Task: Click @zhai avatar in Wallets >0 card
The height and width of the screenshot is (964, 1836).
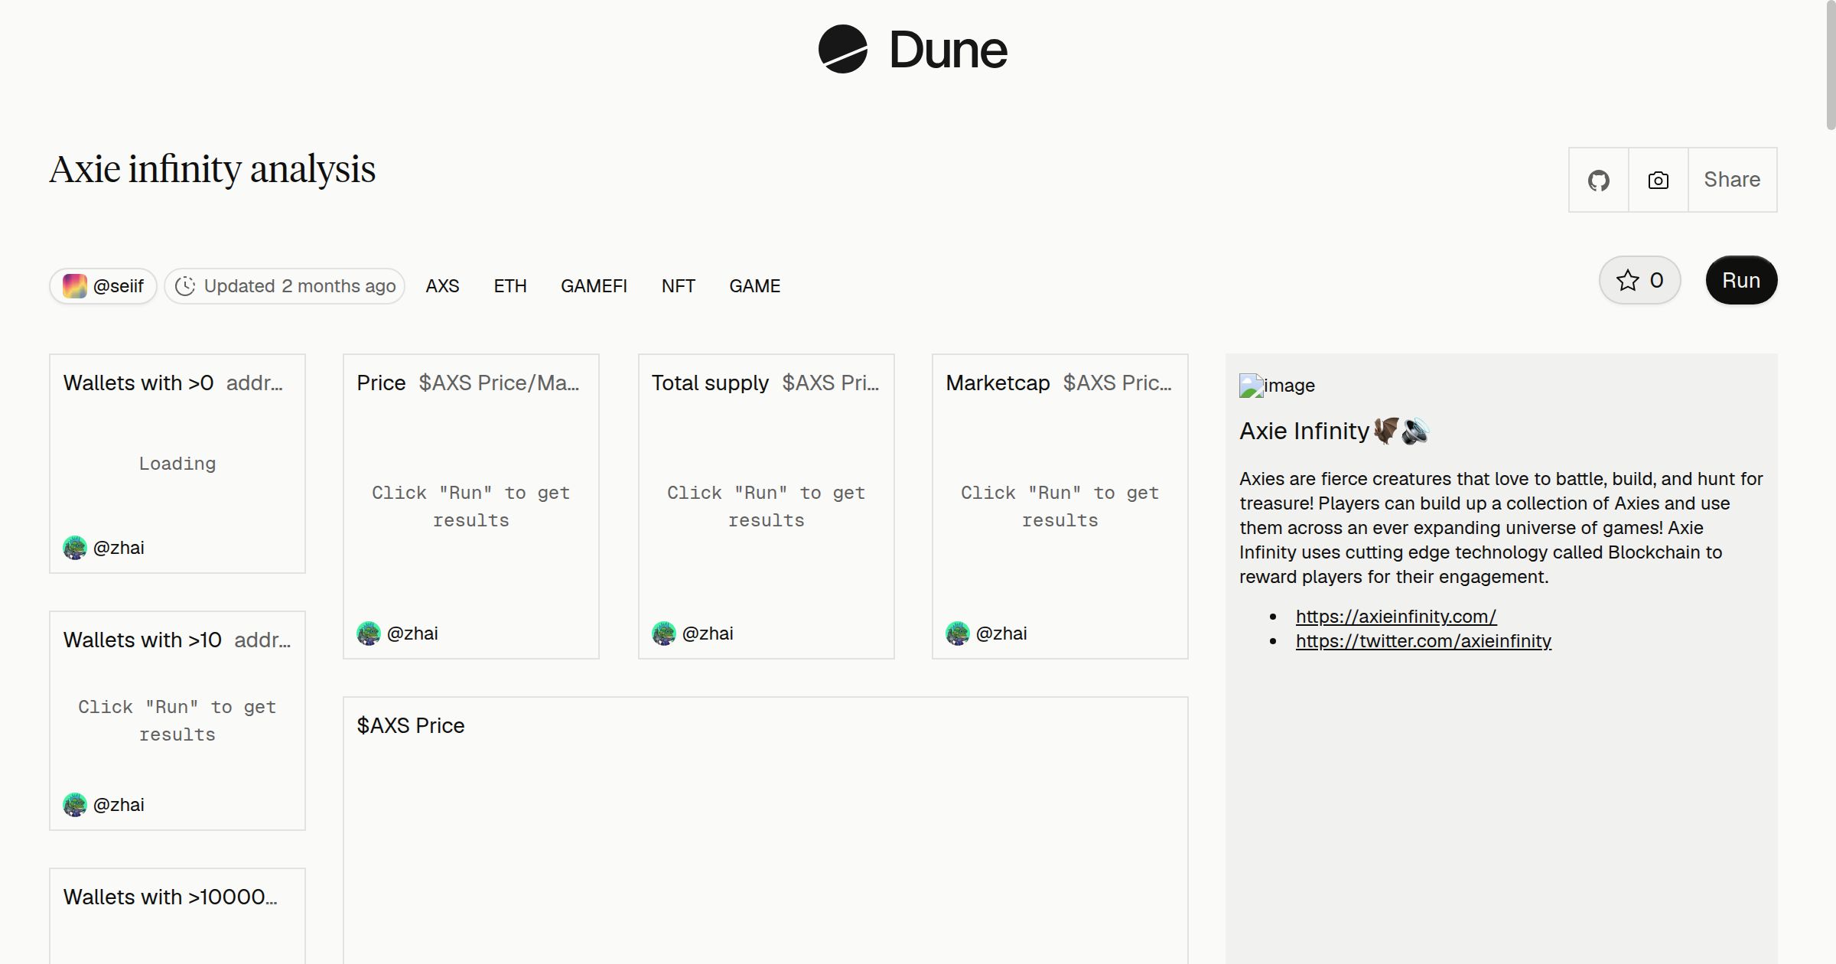Action: point(74,548)
